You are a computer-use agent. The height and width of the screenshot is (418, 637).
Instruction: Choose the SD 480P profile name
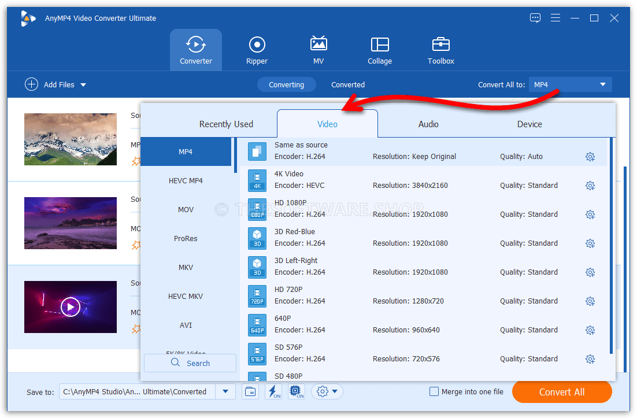tap(288, 376)
